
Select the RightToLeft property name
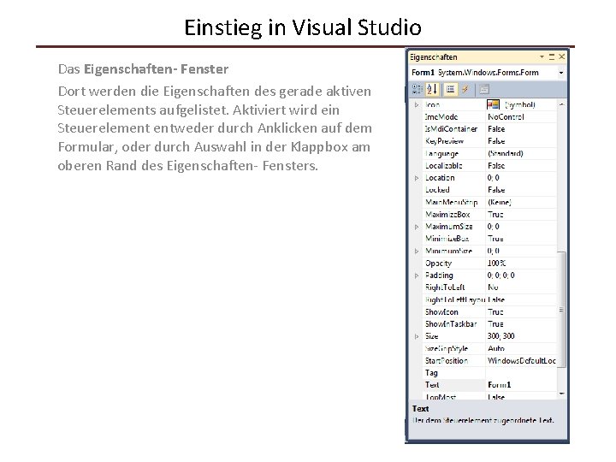pyautogui.click(x=445, y=287)
